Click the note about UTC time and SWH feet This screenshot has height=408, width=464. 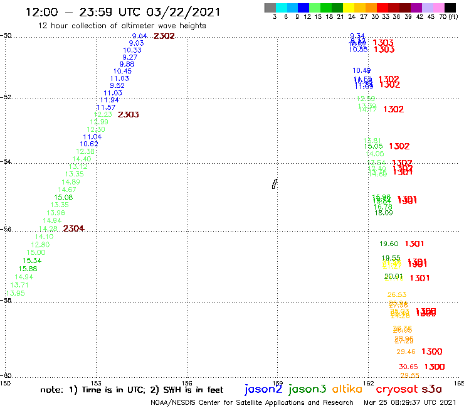click(132, 390)
